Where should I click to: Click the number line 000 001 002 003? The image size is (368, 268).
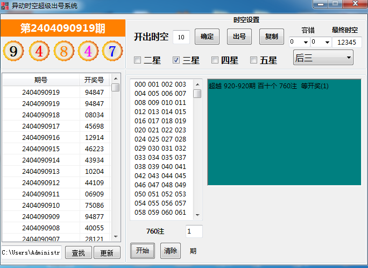point(160,84)
